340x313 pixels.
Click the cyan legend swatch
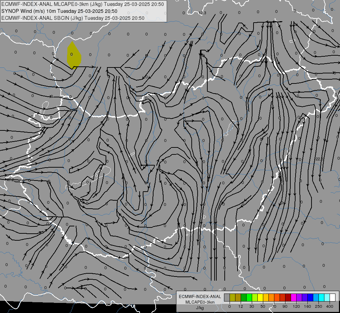322,297
